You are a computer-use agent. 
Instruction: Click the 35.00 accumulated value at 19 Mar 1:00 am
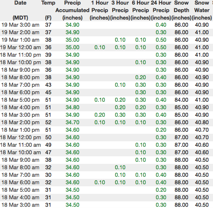point(73,40)
